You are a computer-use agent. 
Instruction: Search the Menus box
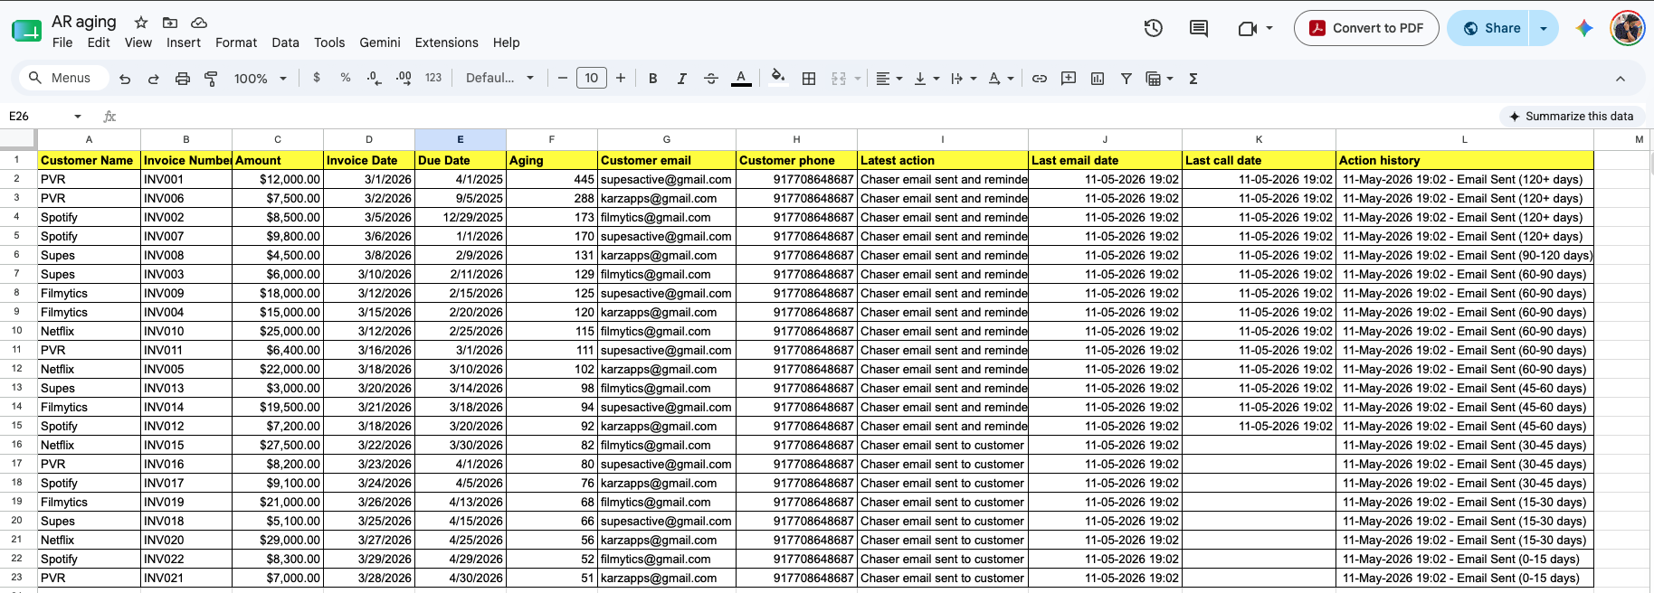click(64, 78)
